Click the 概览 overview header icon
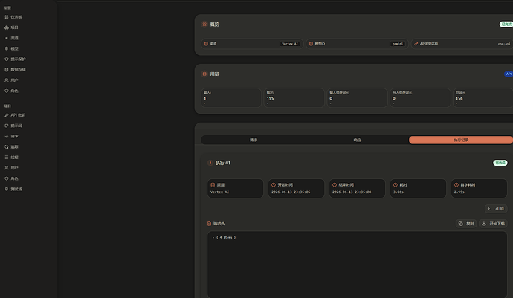513x298 pixels. click(204, 25)
